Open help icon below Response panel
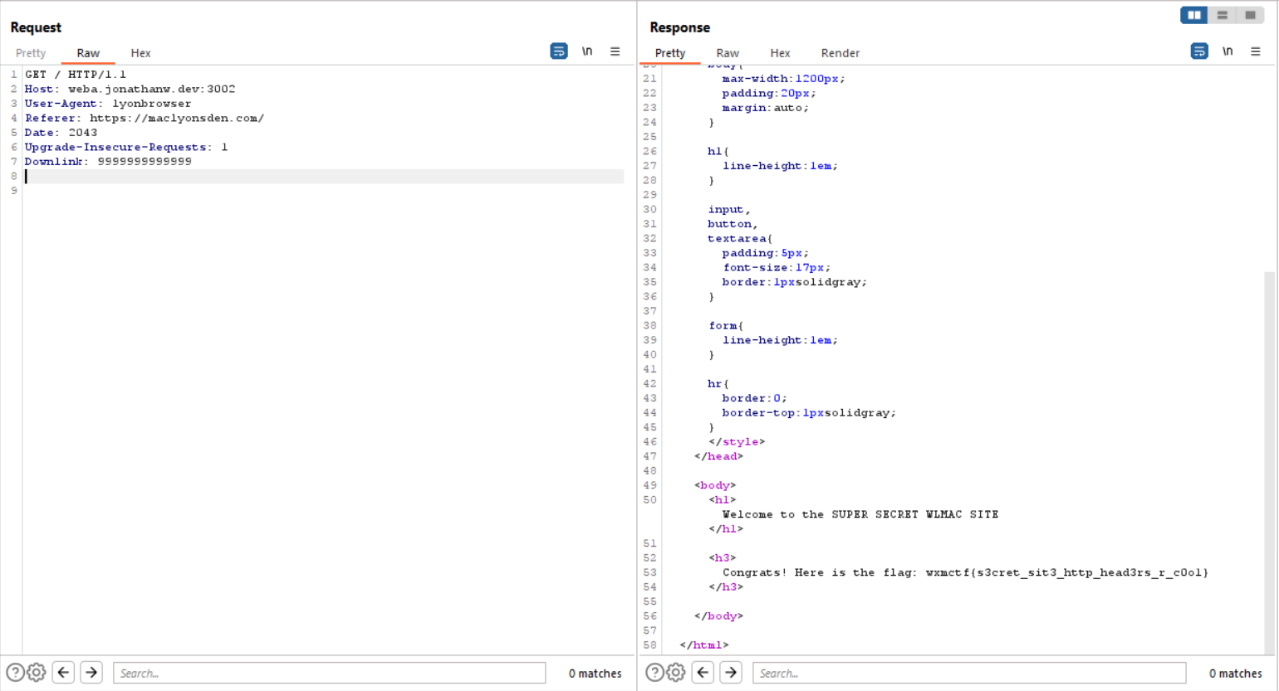The image size is (1279, 691). [654, 673]
